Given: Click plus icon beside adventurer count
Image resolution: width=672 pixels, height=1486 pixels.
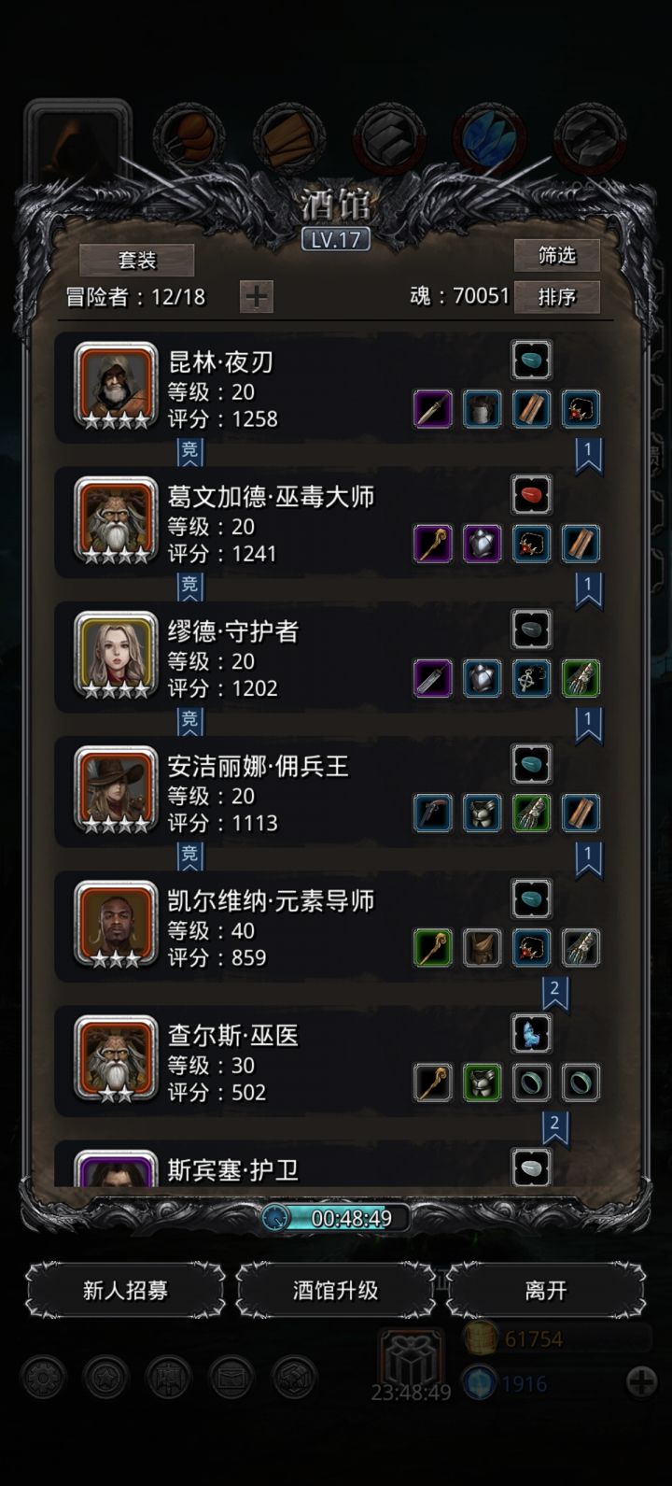Looking at the screenshot, I should [256, 297].
